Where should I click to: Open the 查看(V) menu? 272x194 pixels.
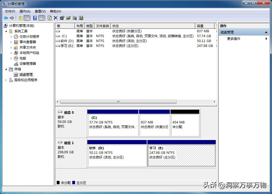[40, 11]
